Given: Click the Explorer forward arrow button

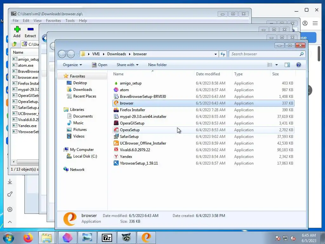Looking at the screenshot, I should pos(71,54).
